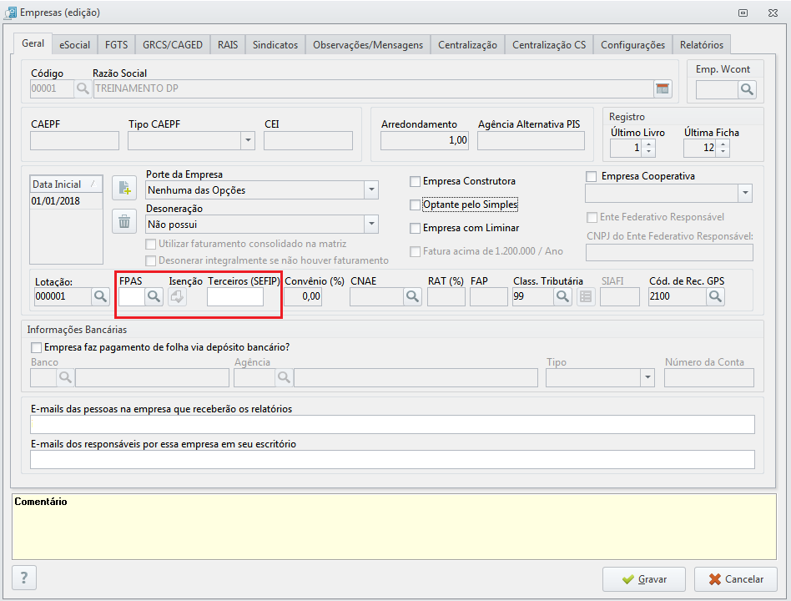Open the Desoneração dropdown

tap(371, 224)
